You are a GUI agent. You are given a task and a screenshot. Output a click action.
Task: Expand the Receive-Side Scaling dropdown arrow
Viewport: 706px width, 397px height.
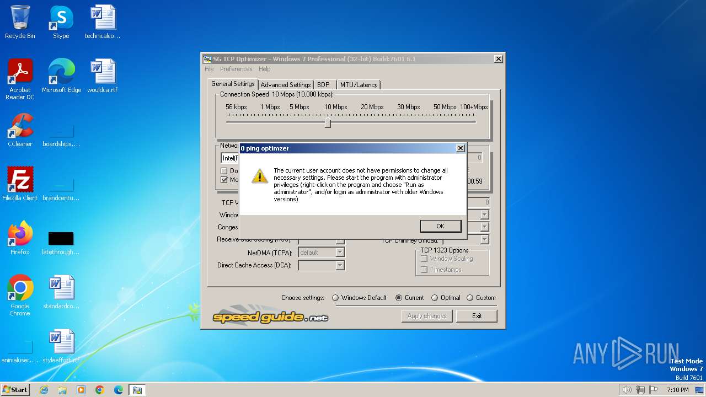point(340,242)
